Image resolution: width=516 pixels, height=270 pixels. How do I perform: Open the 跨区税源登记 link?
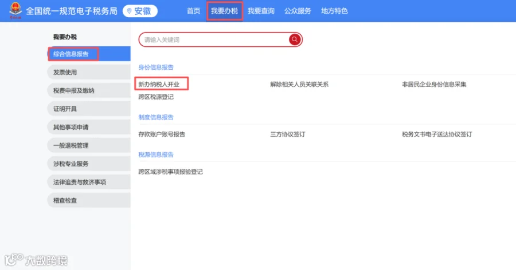[156, 97]
